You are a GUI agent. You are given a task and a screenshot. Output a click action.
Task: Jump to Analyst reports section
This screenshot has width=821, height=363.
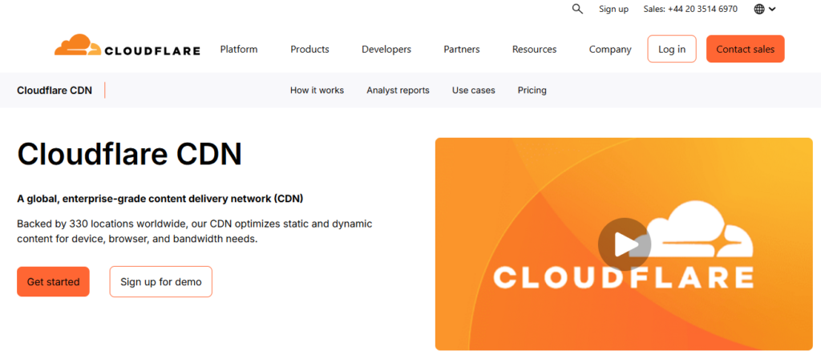click(398, 90)
